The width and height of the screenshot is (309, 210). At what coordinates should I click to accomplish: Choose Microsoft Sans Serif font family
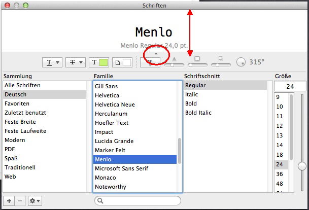click(135, 168)
